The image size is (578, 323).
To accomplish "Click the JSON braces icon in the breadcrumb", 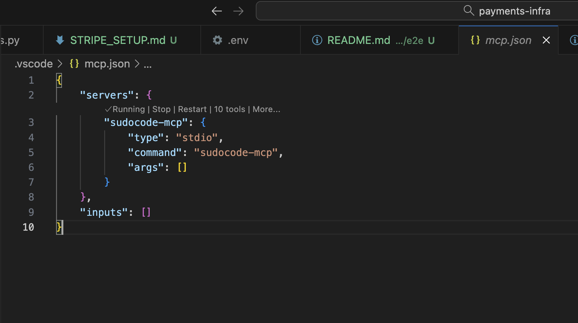I will coord(74,63).
